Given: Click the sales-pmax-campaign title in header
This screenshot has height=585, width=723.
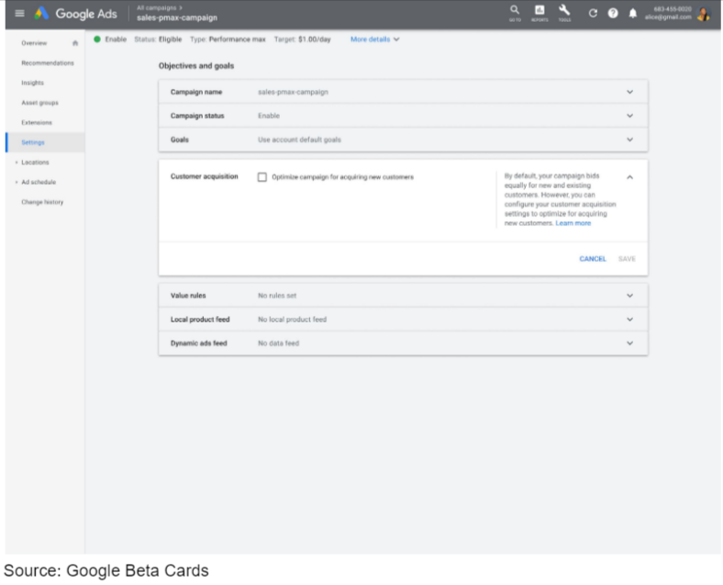Looking at the screenshot, I should click(177, 17).
